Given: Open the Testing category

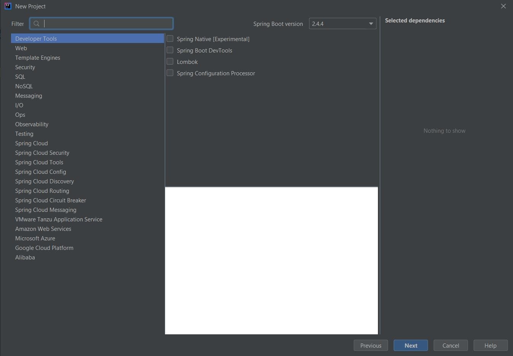Looking at the screenshot, I should [88, 133].
